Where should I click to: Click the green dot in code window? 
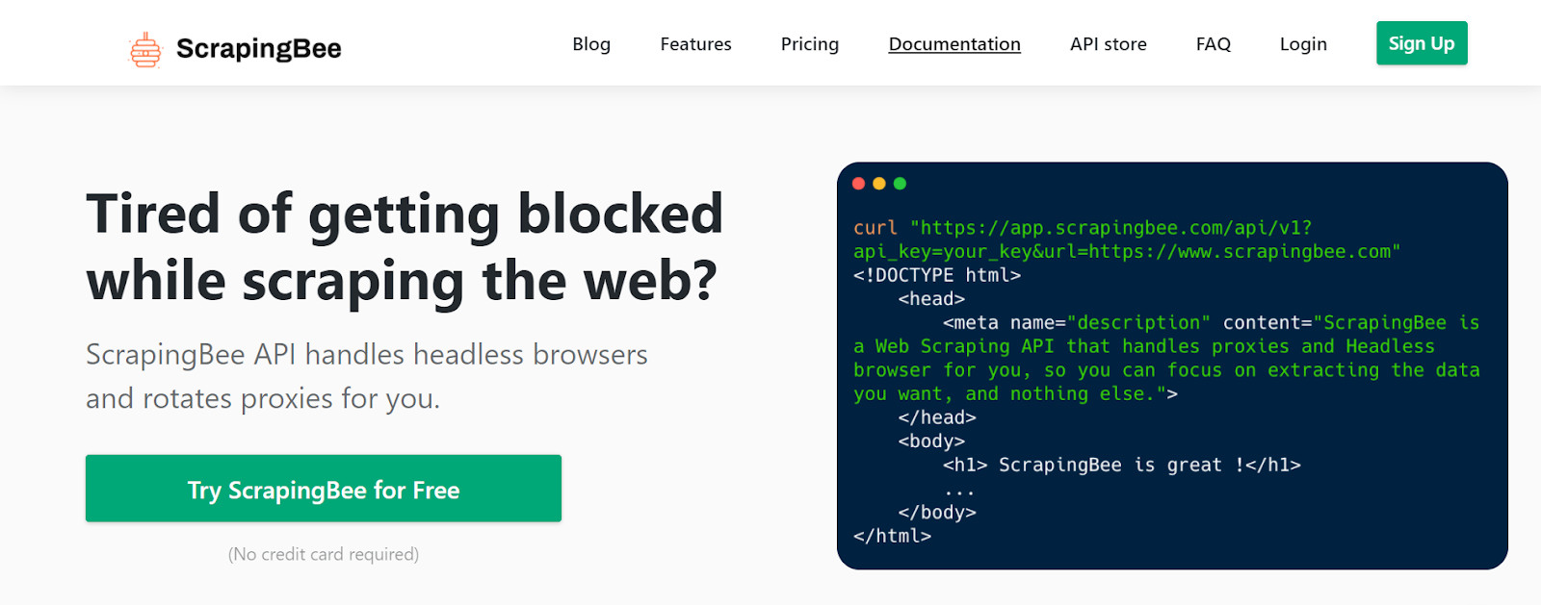coord(900,184)
